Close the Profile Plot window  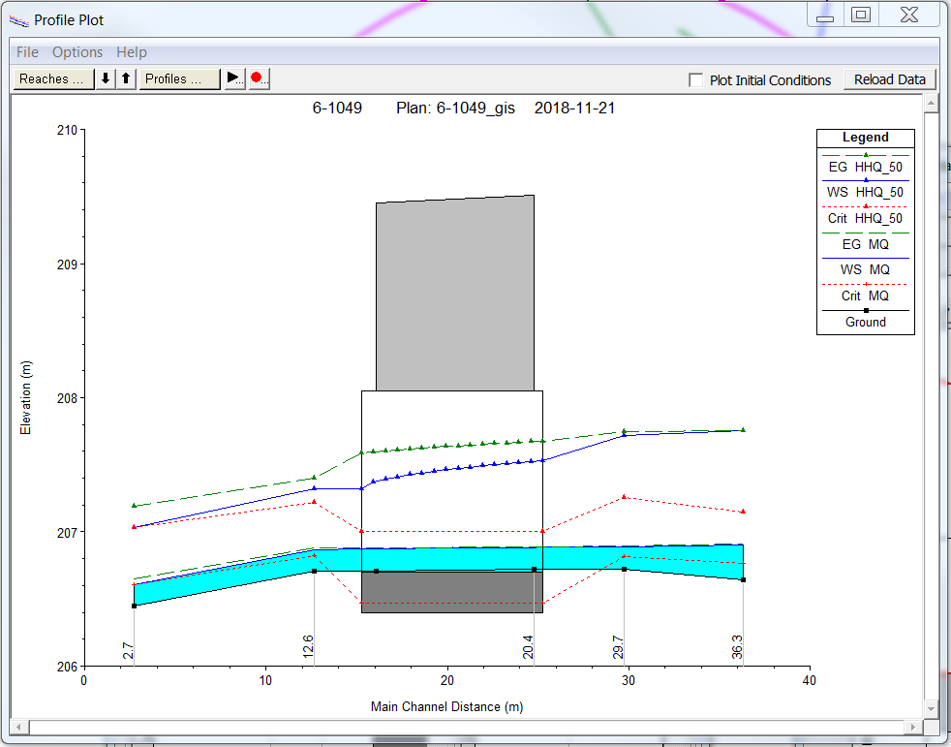tap(908, 16)
